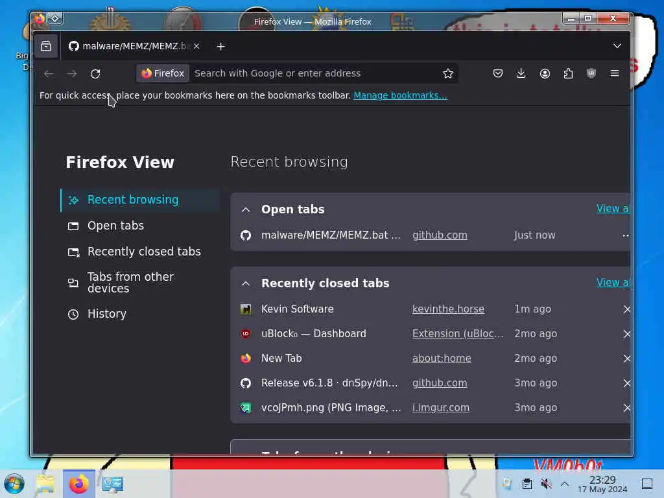
Task: Save to Pocket icon
Action: (x=497, y=74)
